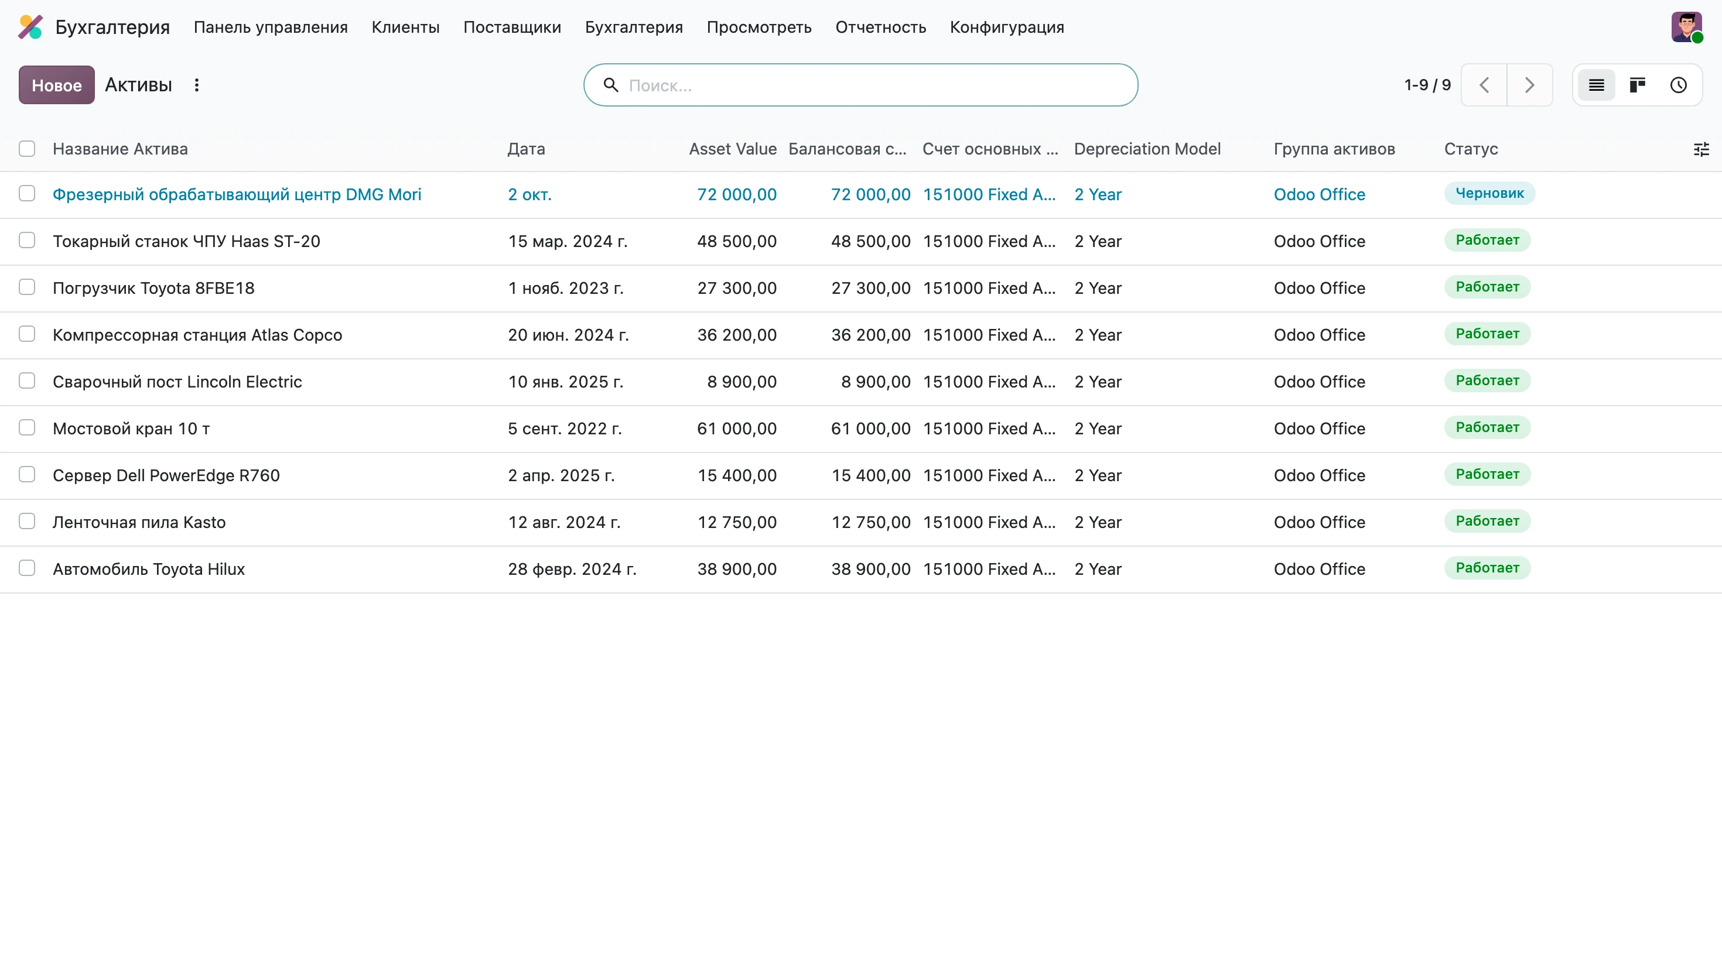Open the Просмотреть menu
The height and width of the screenshot is (960, 1722).
tap(758, 28)
